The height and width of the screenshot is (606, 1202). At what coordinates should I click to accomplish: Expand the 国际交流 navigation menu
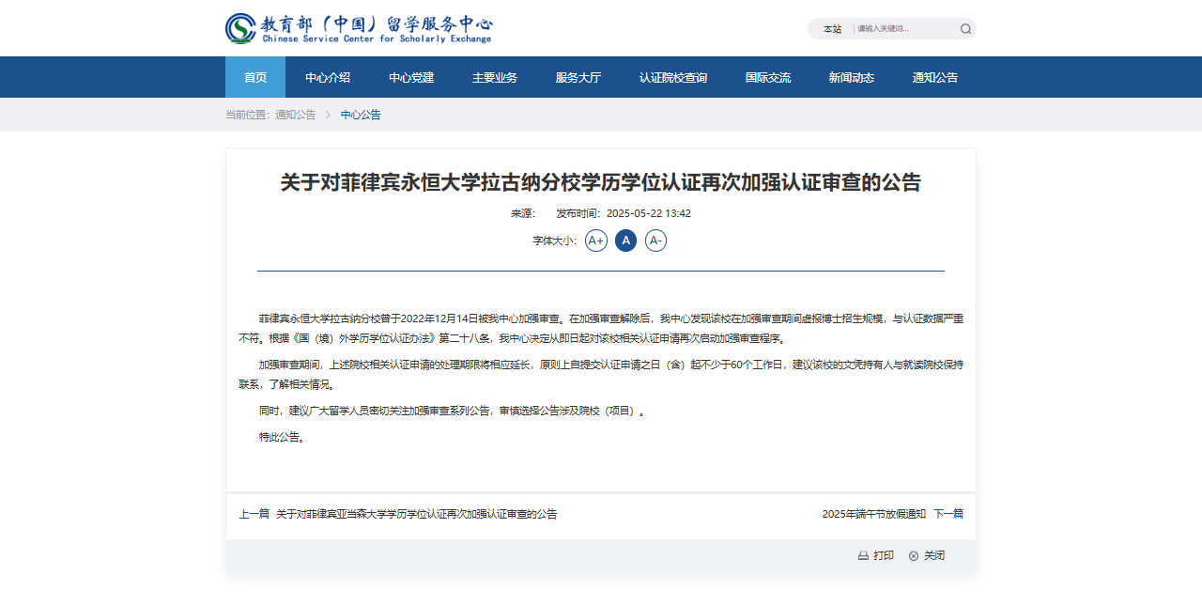pos(768,77)
